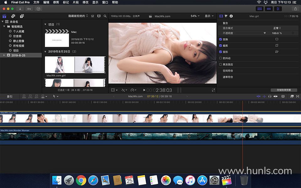Image resolution: width=301 pixels, height=188 pixels.
Task: Click the import media arrow button
Action: pos(20,9)
